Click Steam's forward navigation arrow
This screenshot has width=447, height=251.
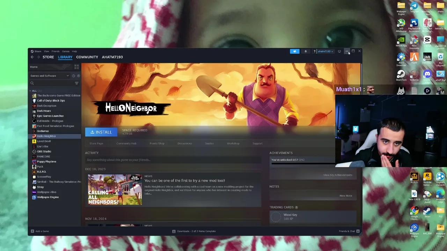pyautogui.click(x=38, y=57)
